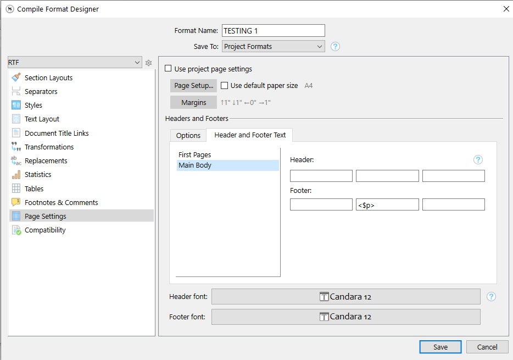Open help icon next to Save To
The width and height of the screenshot is (513, 360).
click(335, 47)
